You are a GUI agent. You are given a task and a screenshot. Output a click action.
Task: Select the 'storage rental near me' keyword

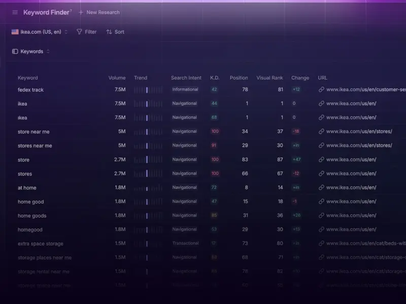click(x=44, y=272)
